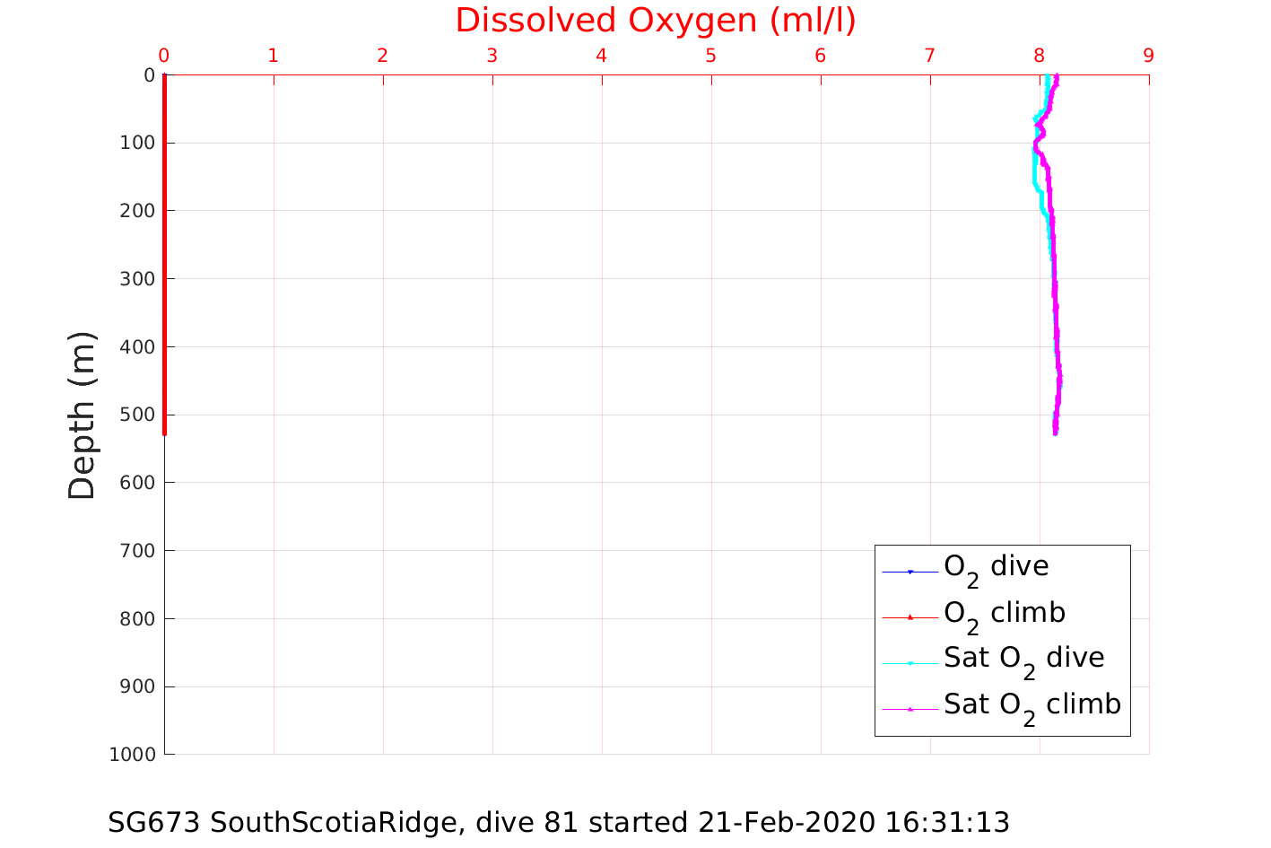1271x848 pixels.
Task: Click the red O2 line at zero oxygen
Action: pos(165,269)
